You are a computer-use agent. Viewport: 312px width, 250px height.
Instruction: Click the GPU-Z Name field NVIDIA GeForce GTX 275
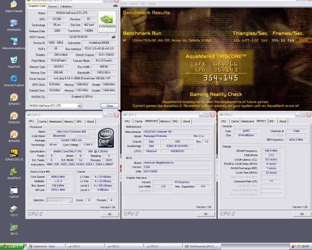coord(72,13)
